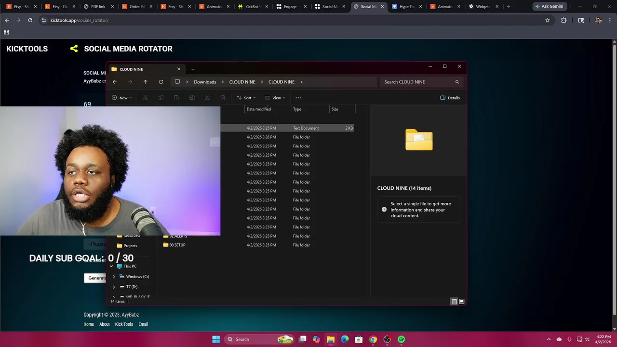Click the Rename icon in Explorer toolbar

click(x=192, y=98)
